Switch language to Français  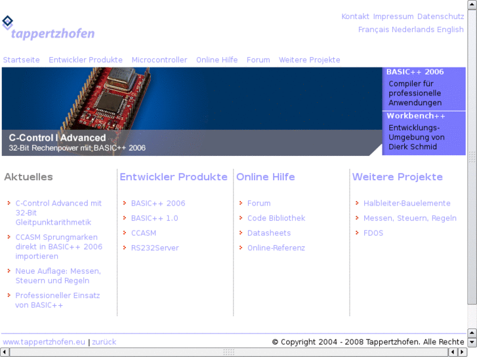pyautogui.click(x=373, y=29)
